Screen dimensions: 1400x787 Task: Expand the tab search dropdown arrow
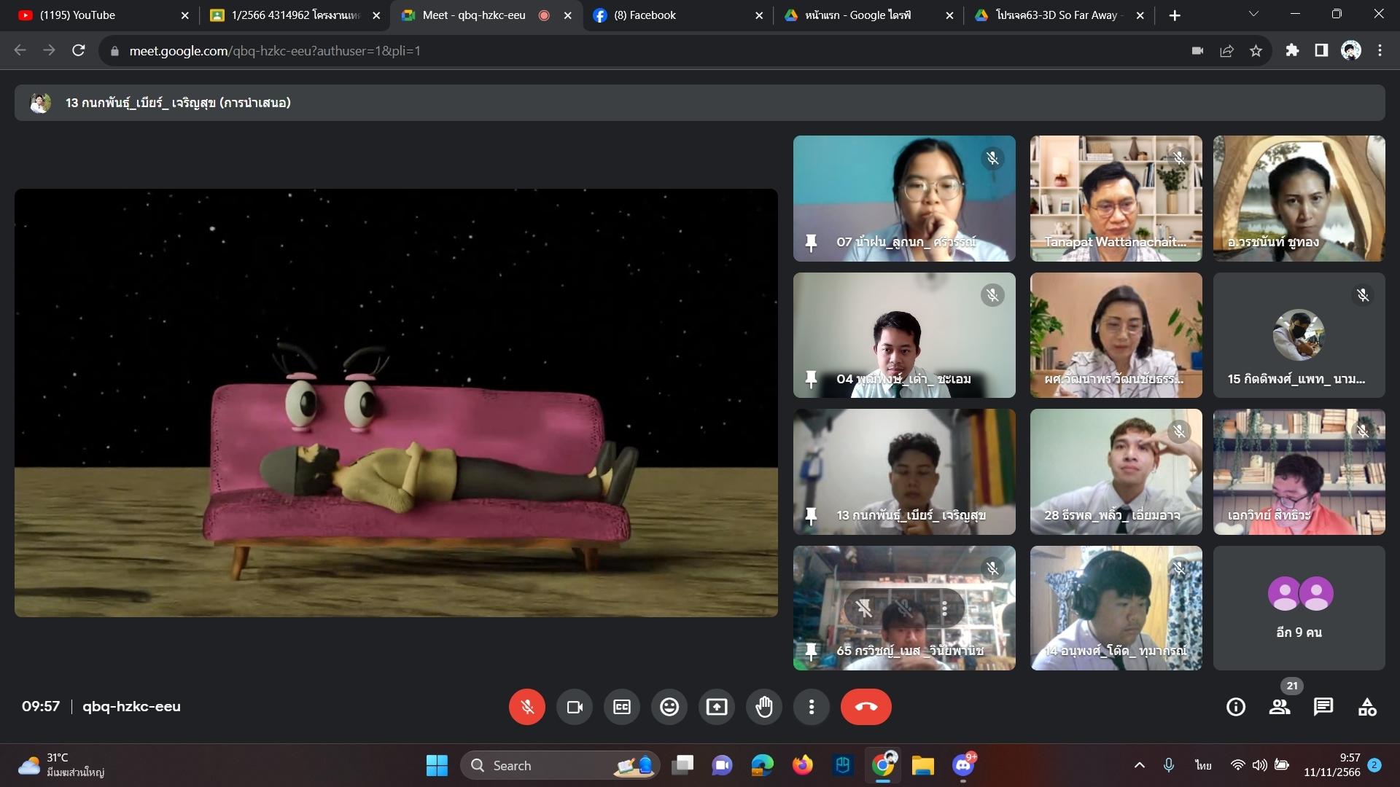pos(1253,14)
